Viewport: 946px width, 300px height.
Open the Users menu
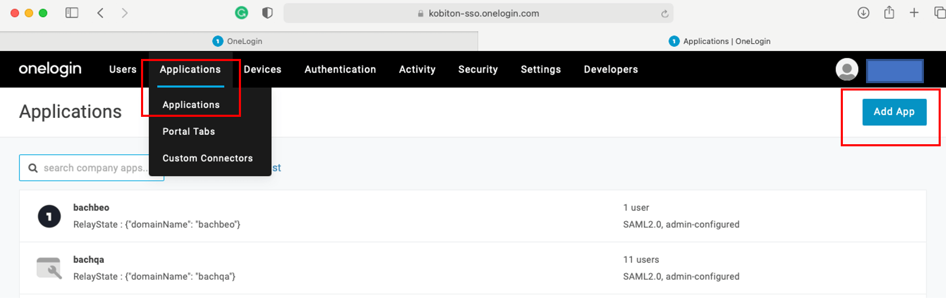click(123, 69)
